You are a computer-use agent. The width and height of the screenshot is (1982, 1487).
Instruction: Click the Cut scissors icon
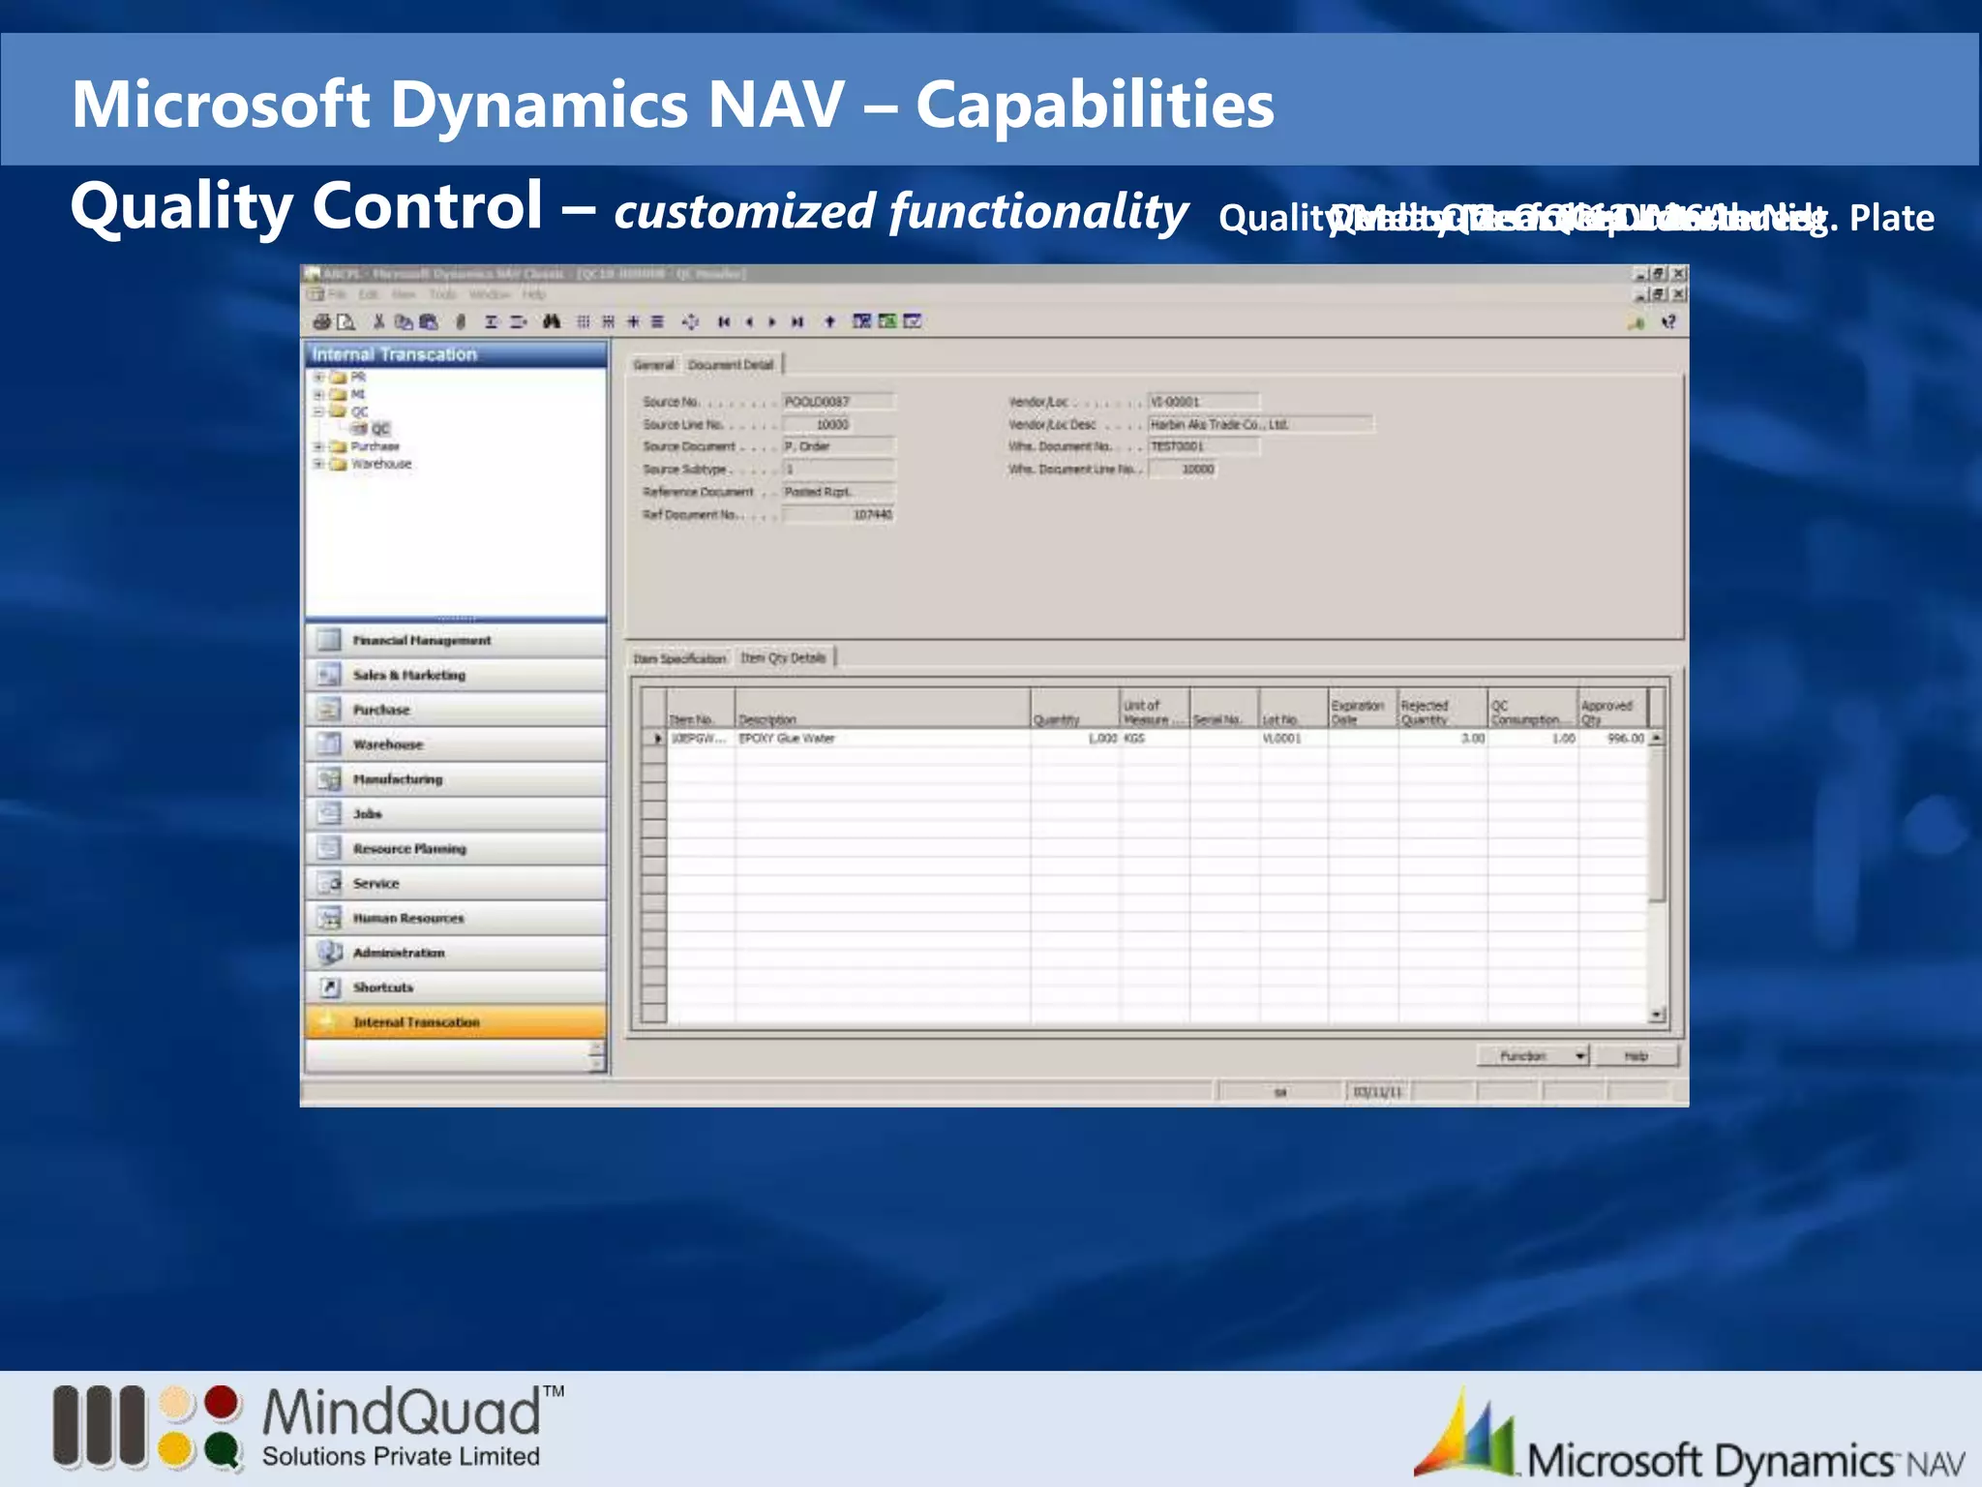coord(378,321)
